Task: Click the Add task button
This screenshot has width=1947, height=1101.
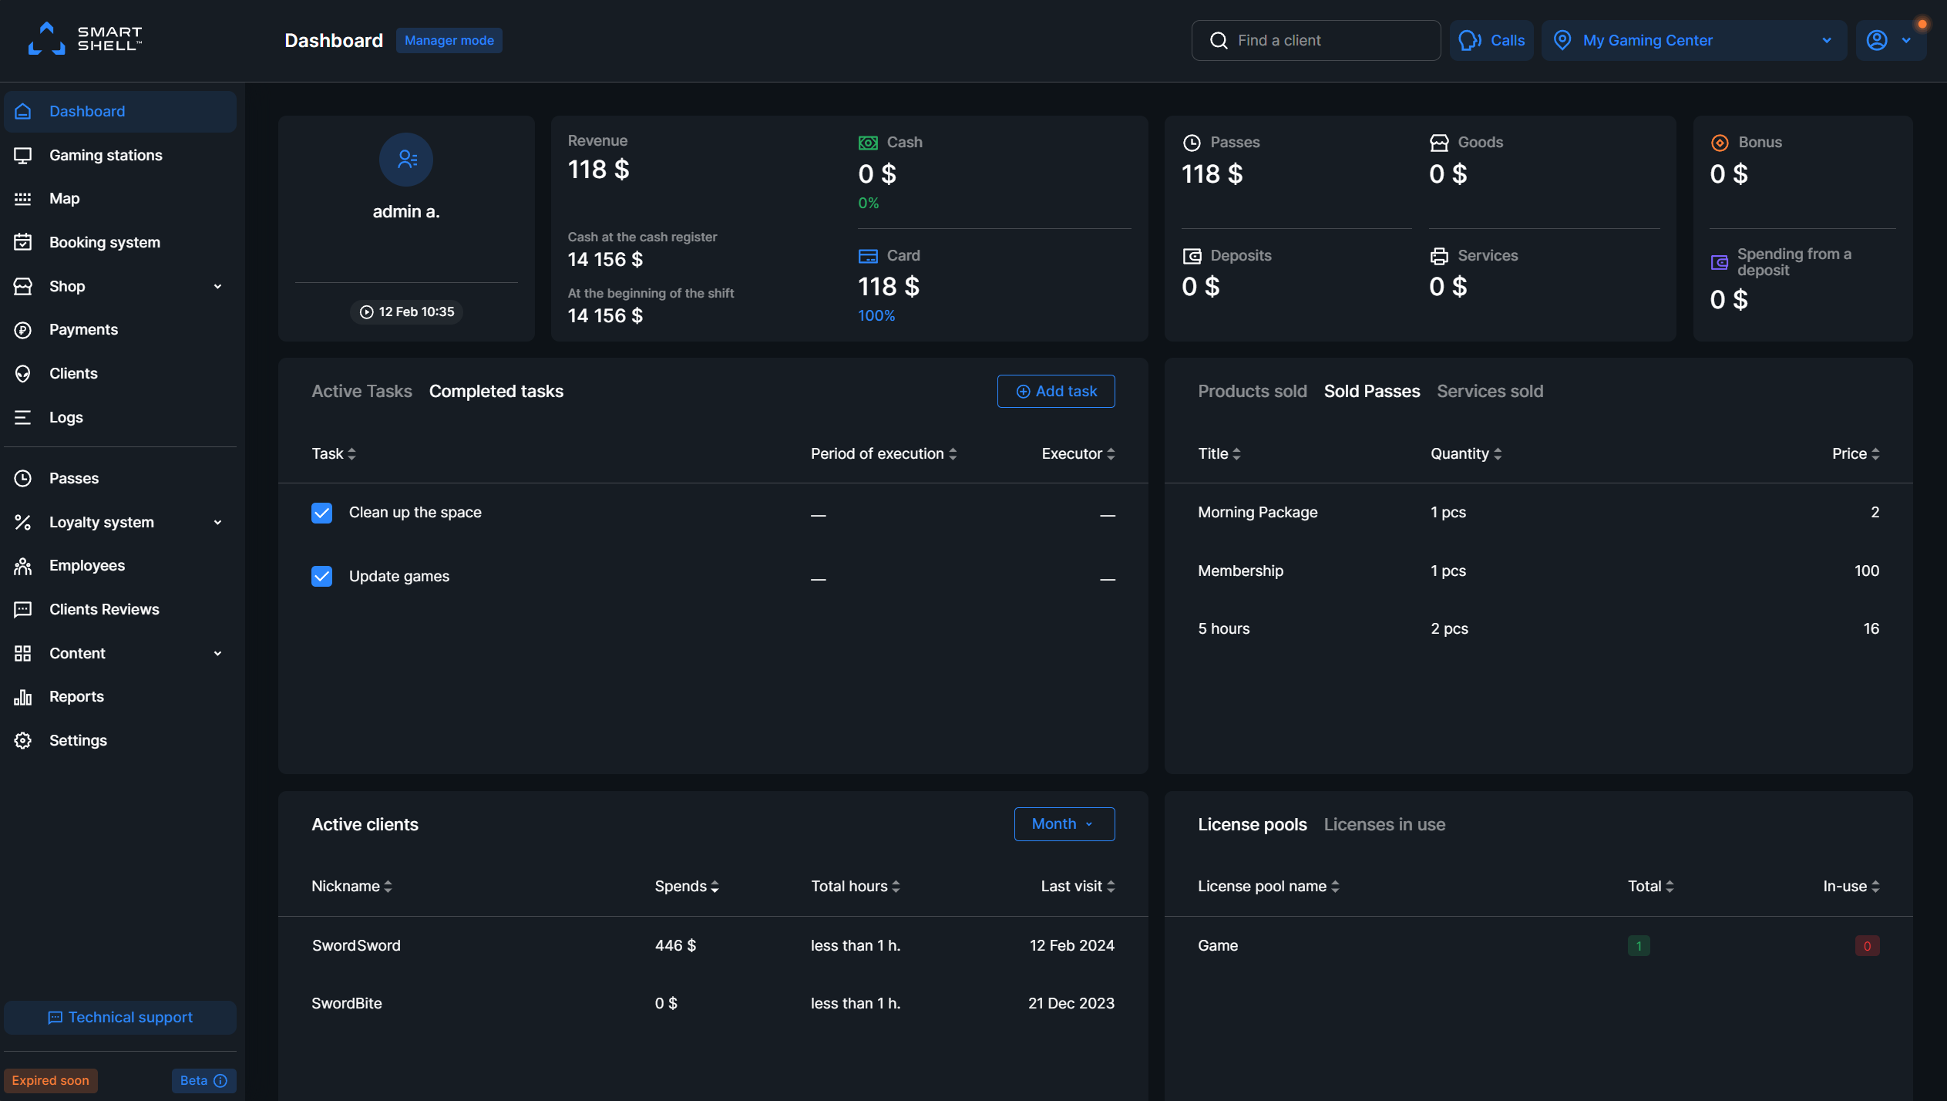Action: [1055, 391]
